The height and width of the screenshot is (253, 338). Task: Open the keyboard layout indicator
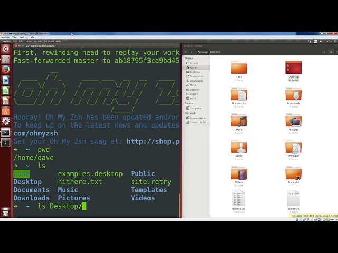tap(315, 41)
